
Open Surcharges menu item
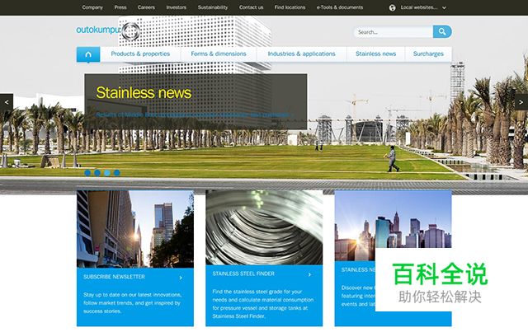[x=428, y=54]
